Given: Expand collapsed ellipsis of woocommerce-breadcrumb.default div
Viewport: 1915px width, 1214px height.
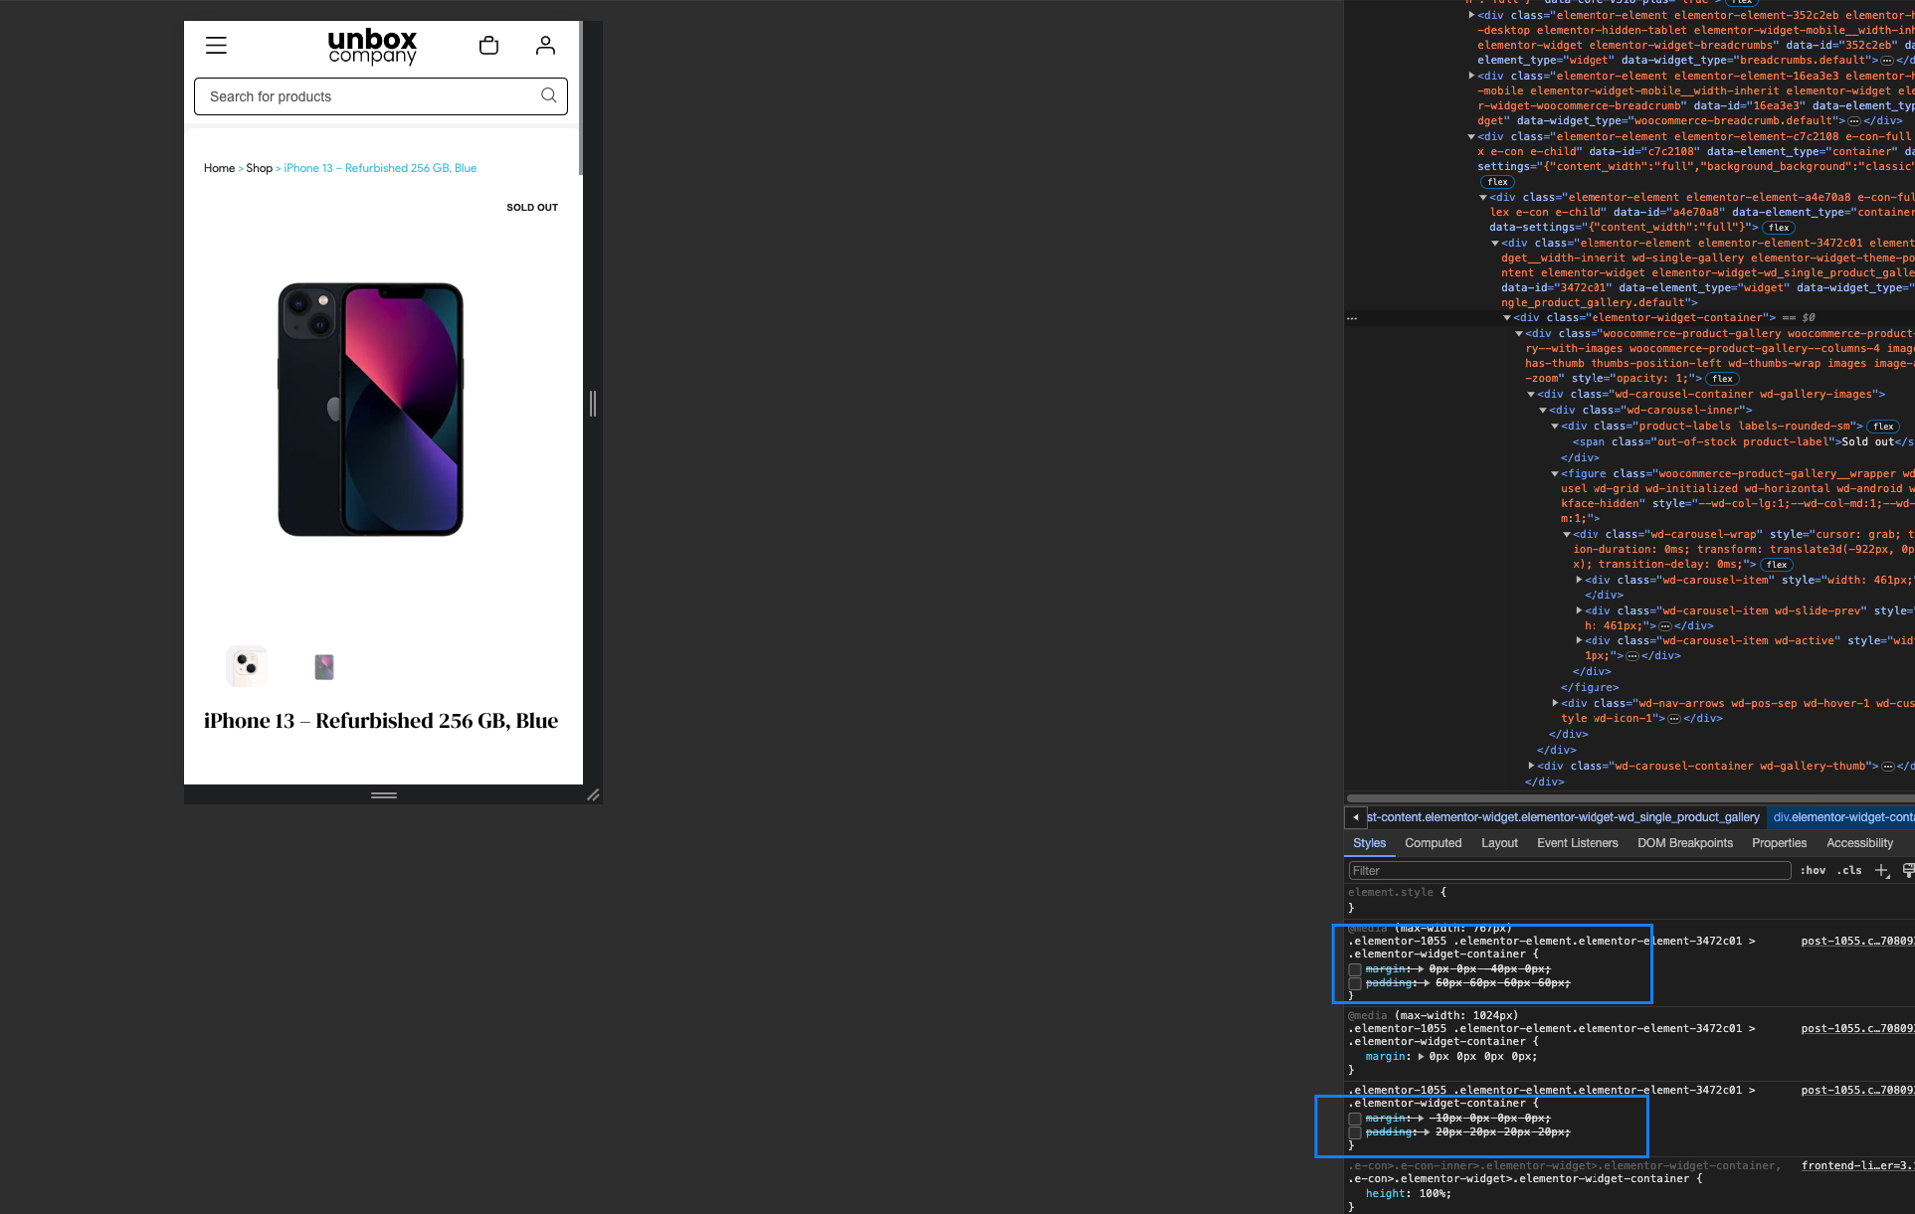Looking at the screenshot, I should (1853, 121).
